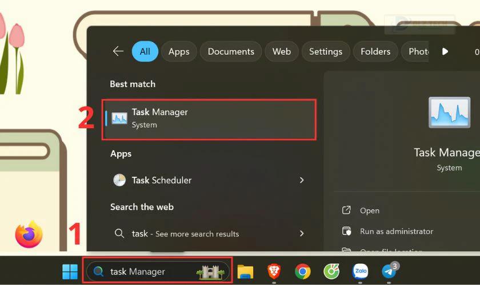Switch to the Folders filter tab

point(375,51)
